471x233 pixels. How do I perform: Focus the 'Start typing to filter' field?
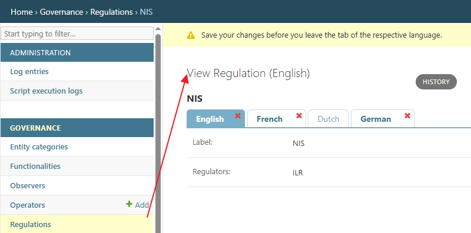(x=77, y=34)
